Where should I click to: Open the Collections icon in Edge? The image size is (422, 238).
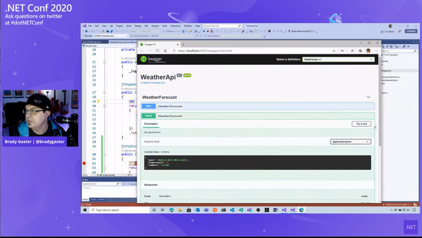(360, 51)
